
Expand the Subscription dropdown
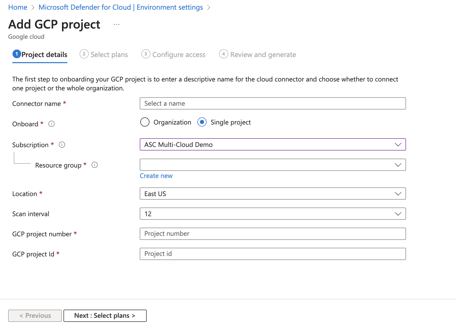click(x=273, y=145)
